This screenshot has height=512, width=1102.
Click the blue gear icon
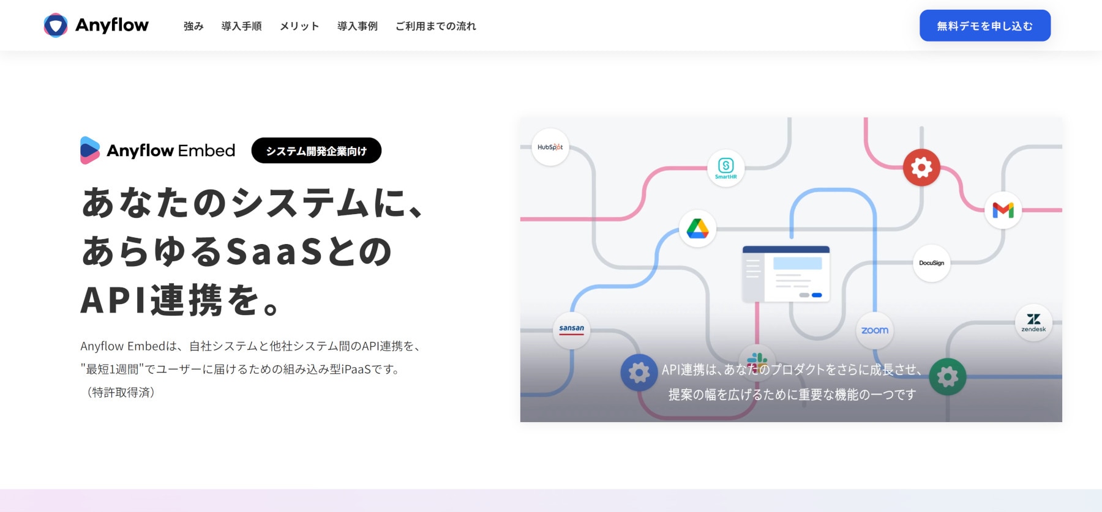tap(639, 372)
